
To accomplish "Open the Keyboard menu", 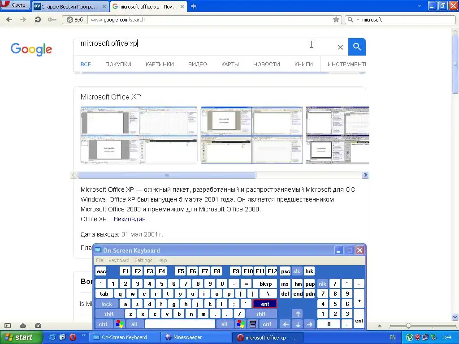I will (x=118, y=260).
